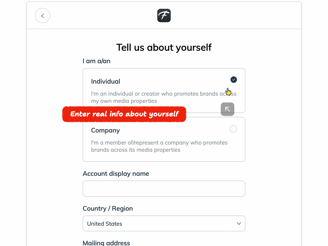Click the brand logo at the top
This screenshot has height=246, width=328.
pos(164,15)
